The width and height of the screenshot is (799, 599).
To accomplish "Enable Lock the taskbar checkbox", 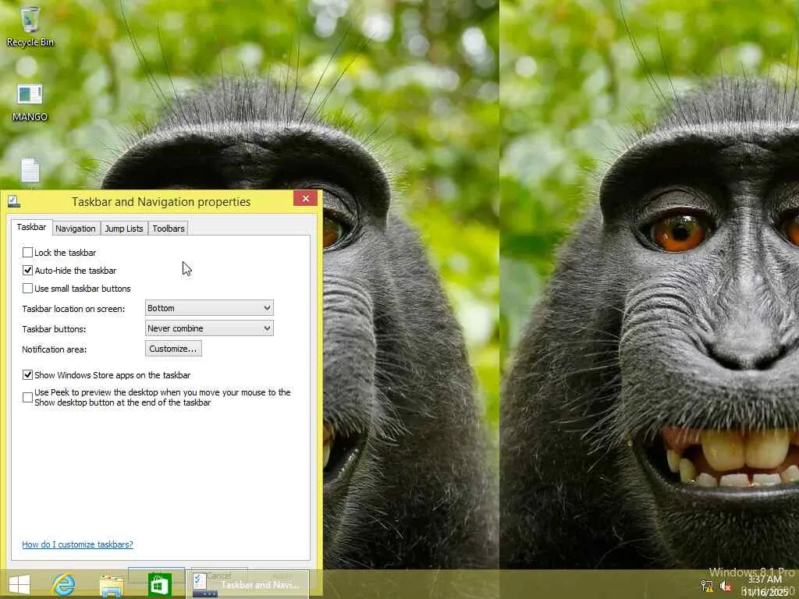I will tap(27, 252).
